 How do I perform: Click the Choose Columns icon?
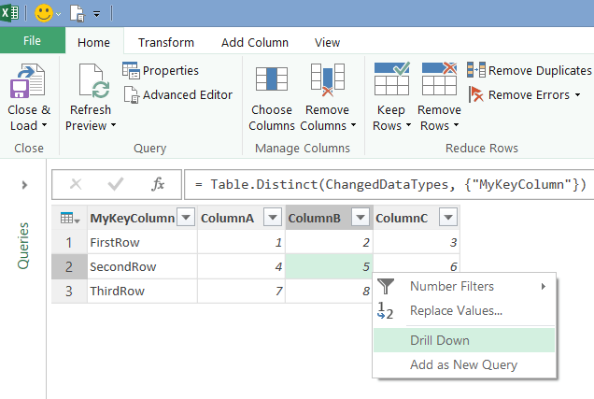[272, 78]
